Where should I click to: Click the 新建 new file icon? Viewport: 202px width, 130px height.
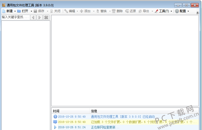[x=4, y=11]
